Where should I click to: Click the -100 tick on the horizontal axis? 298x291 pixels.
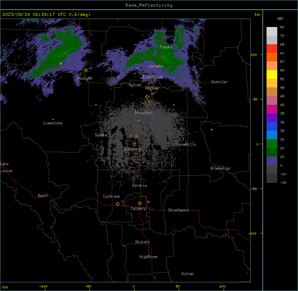coord(43,287)
